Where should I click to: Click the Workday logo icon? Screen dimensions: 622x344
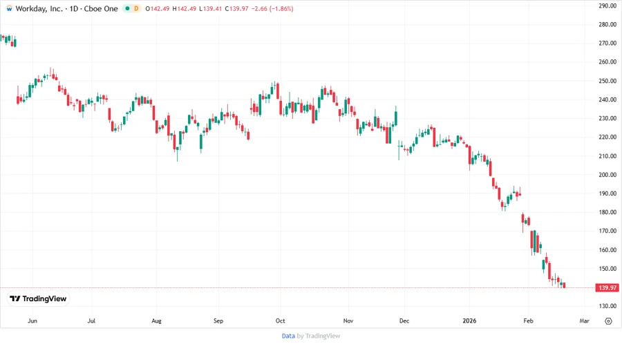(x=9, y=9)
